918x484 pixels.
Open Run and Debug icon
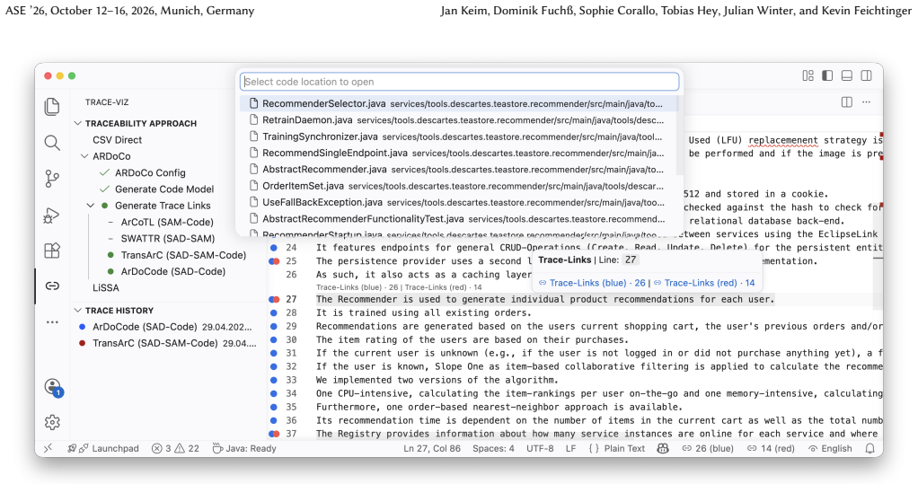tap(52, 216)
